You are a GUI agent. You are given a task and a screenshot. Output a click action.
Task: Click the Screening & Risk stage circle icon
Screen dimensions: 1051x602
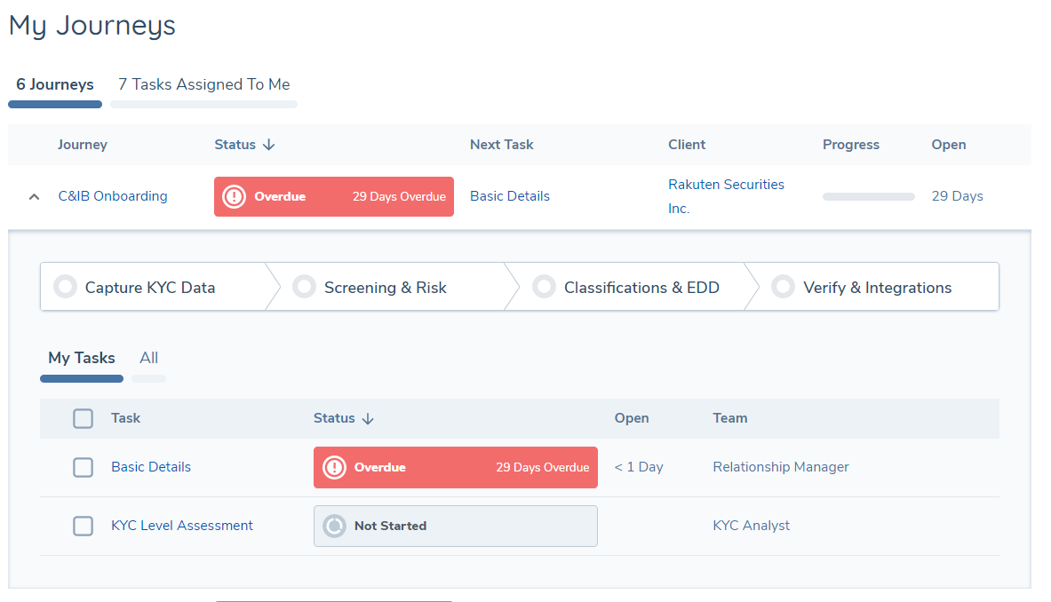click(x=304, y=287)
